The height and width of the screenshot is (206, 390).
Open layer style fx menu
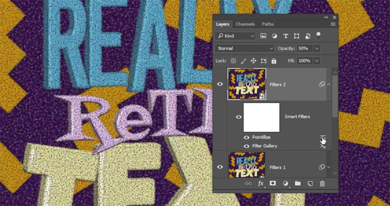[261, 183]
